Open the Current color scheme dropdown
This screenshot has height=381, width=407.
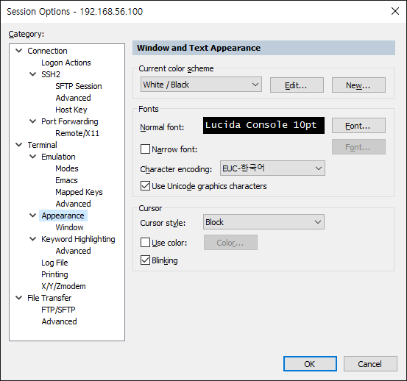coord(201,85)
